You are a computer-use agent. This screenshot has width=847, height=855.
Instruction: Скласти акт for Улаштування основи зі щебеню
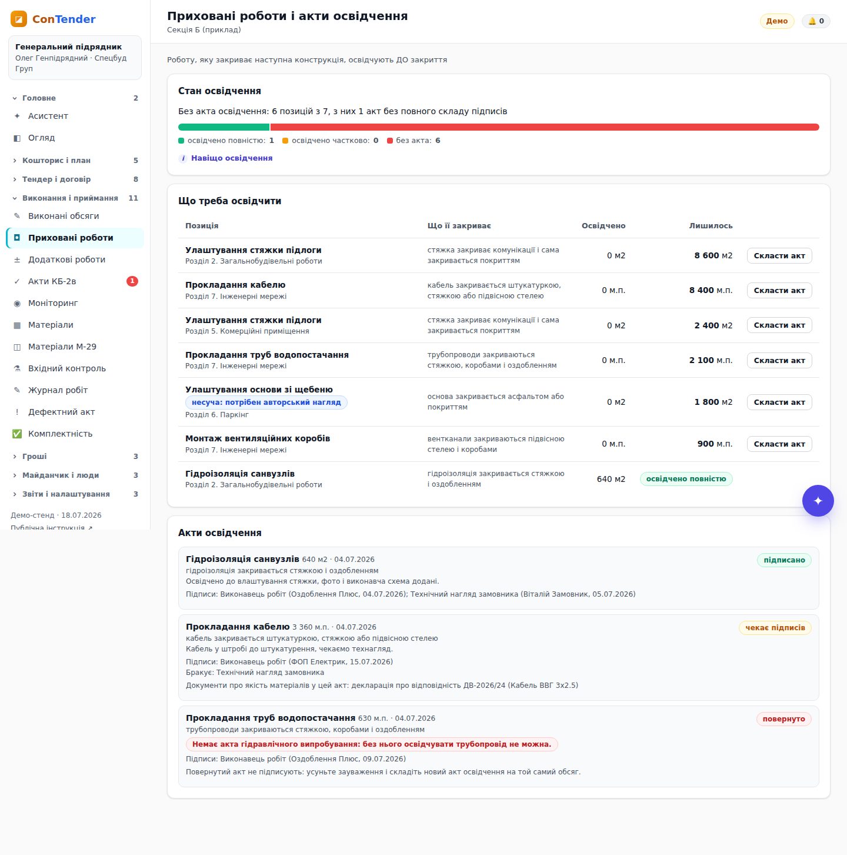[779, 402]
